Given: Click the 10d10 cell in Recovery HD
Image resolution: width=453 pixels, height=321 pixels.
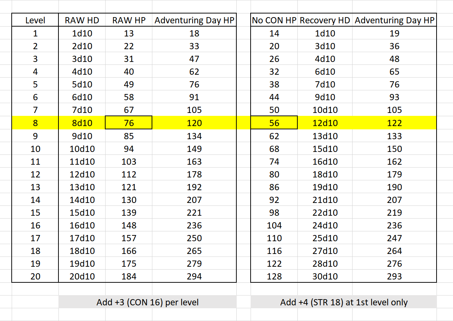Looking at the screenshot, I should (324, 110).
